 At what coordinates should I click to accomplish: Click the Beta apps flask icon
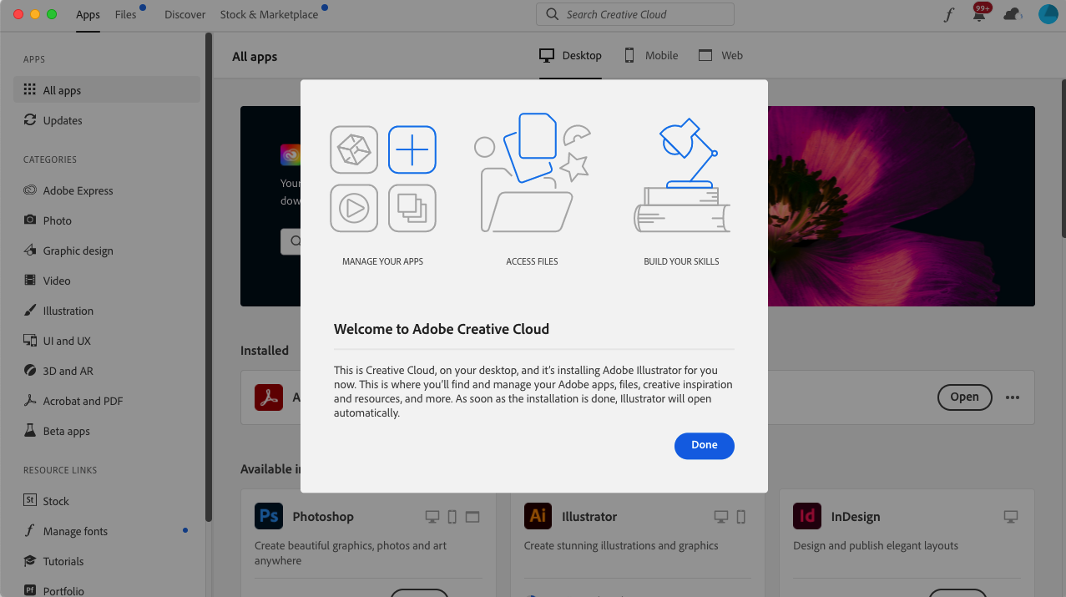click(30, 431)
